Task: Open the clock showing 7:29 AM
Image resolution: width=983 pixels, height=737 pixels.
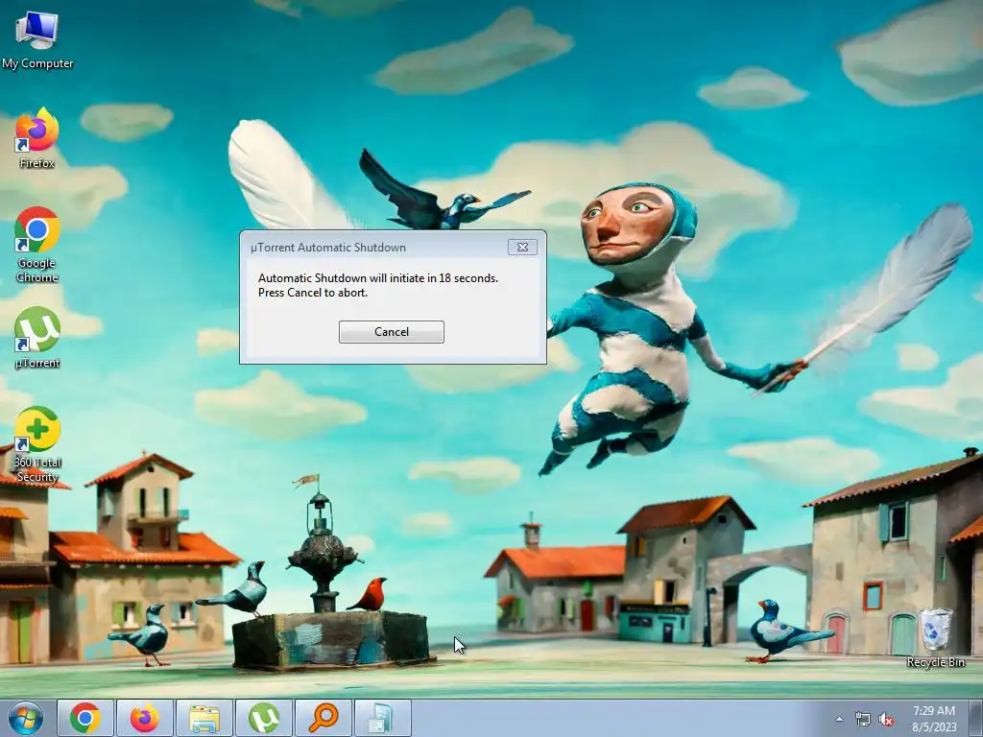Action: pyautogui.click(x=934, y=719)
